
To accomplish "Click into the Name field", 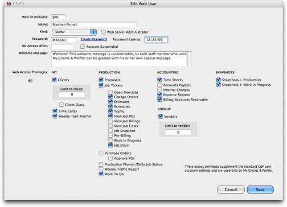I will pos(94,24).
